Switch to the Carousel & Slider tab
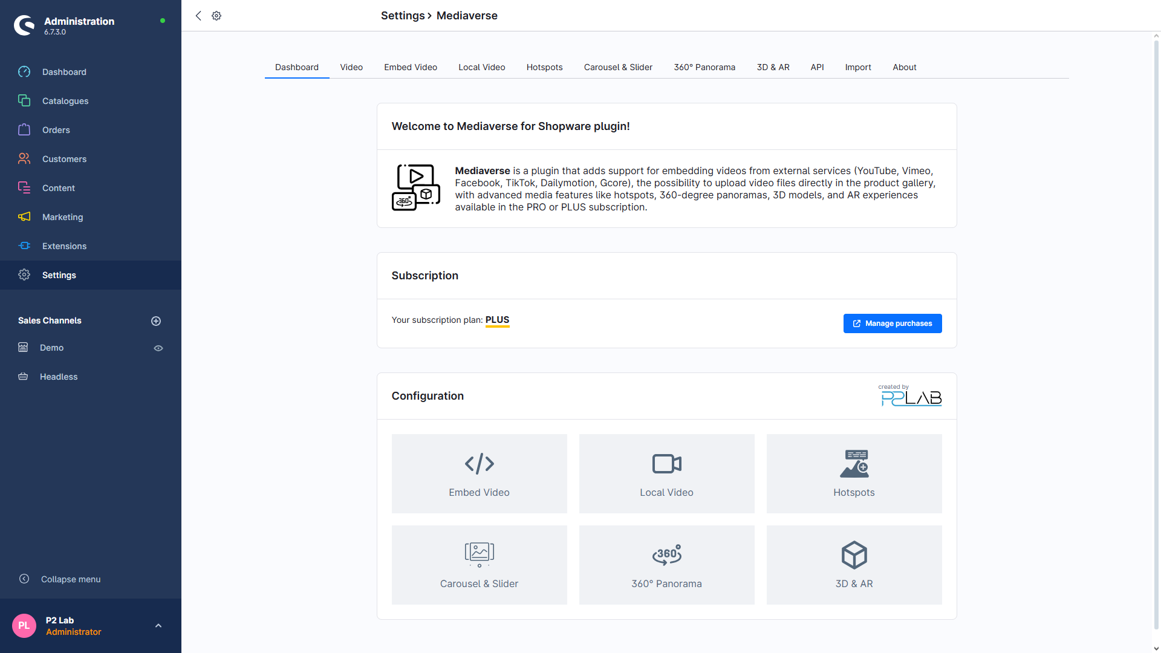 (618, 67)
